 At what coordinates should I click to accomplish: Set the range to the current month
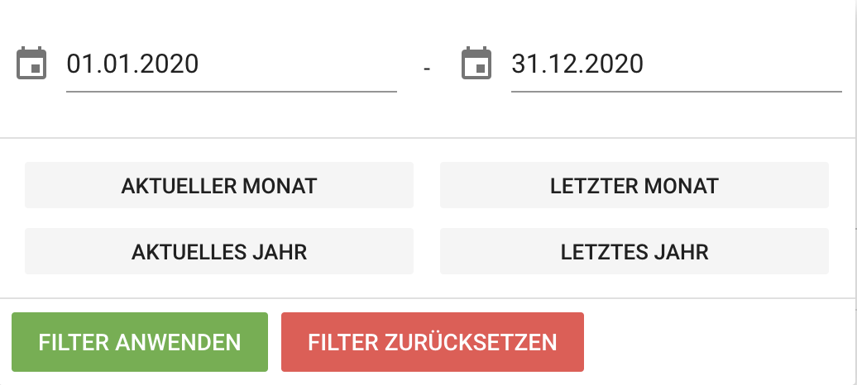[x=219, y=185]
